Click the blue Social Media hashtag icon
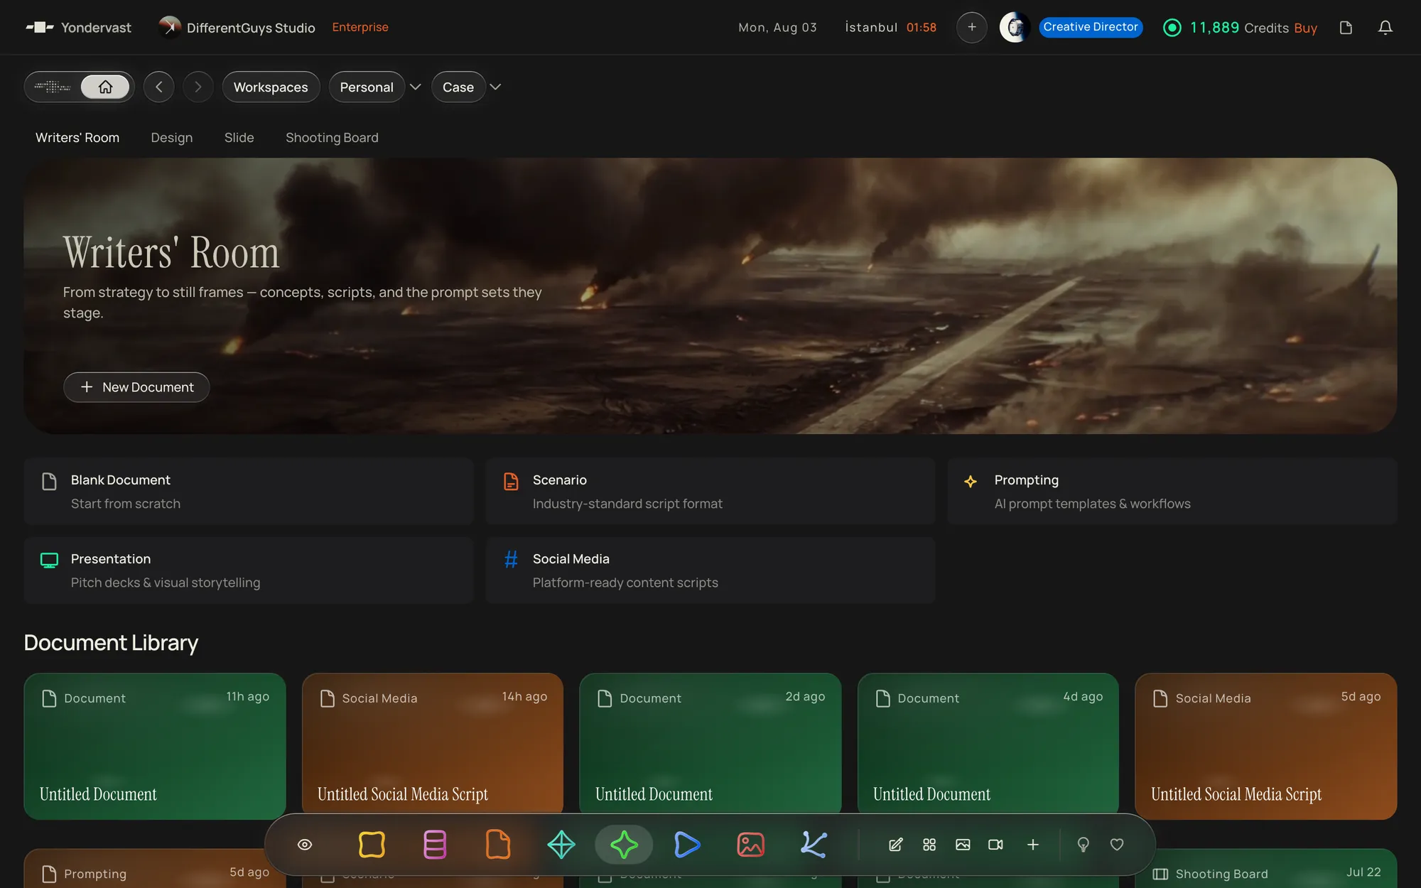1421x888 pixels. 511,560
